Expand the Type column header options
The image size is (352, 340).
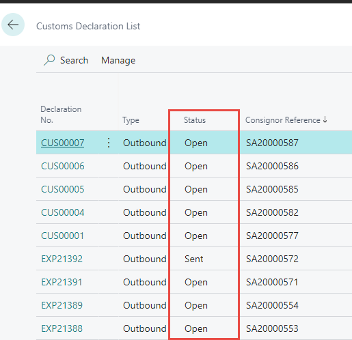coord(131,120)
